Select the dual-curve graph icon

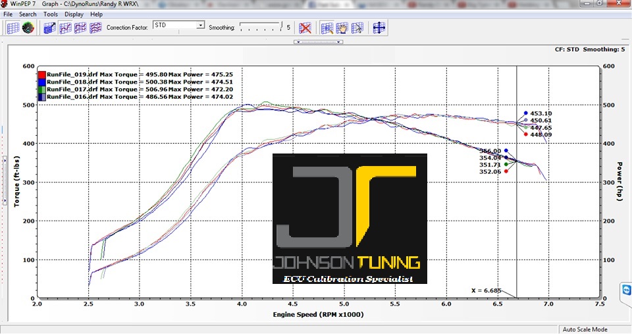(80, 28)
